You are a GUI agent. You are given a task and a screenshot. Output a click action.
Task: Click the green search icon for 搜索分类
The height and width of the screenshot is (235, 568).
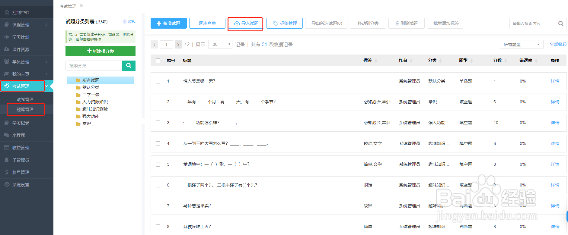129,66
